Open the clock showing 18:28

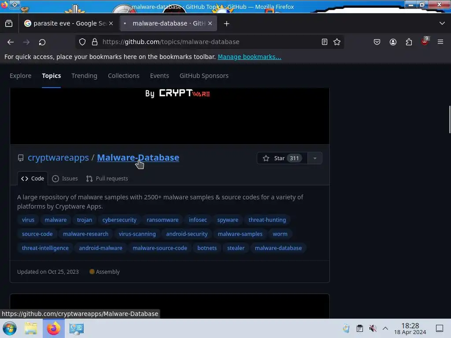pyautogui.click(x=410, y=328)
